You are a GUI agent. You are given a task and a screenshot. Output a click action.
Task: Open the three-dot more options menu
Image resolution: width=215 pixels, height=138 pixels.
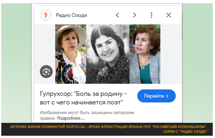[x=151, y=15]
